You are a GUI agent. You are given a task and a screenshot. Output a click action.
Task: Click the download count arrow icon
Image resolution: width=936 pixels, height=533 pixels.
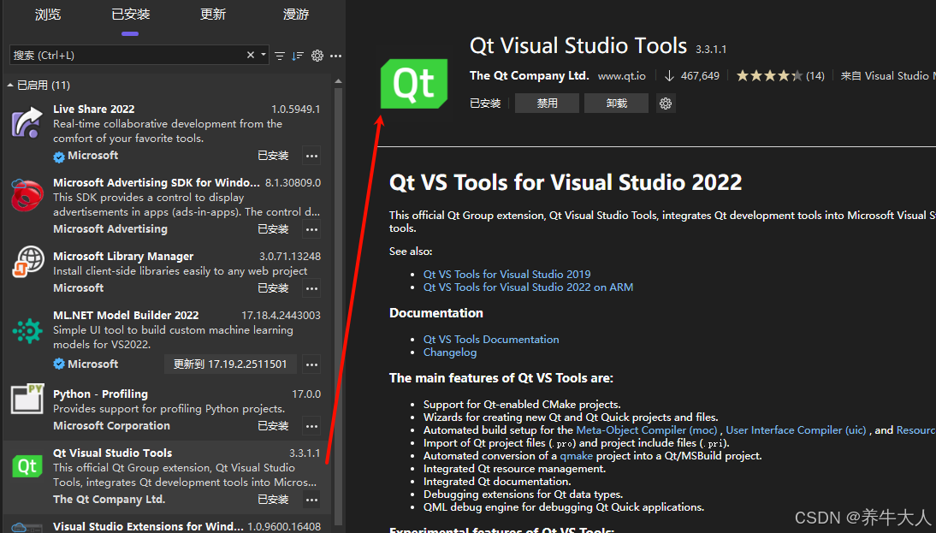(670, 76)
